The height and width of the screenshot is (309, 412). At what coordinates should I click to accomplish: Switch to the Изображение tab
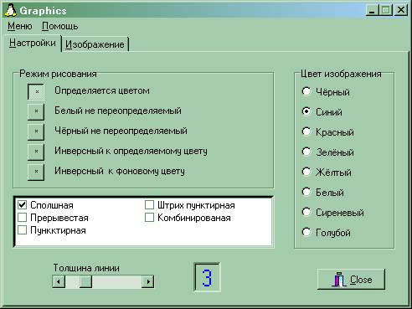coord(95,44)
